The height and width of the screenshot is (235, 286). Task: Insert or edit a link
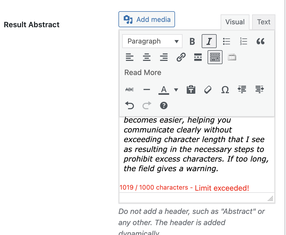(181, 57)
